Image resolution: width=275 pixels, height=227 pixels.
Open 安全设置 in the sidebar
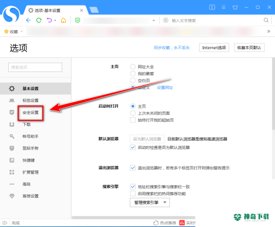pyautogui.click(x=30, y=113)
